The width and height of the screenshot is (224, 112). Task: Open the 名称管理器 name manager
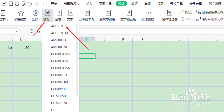click(169, 15)
